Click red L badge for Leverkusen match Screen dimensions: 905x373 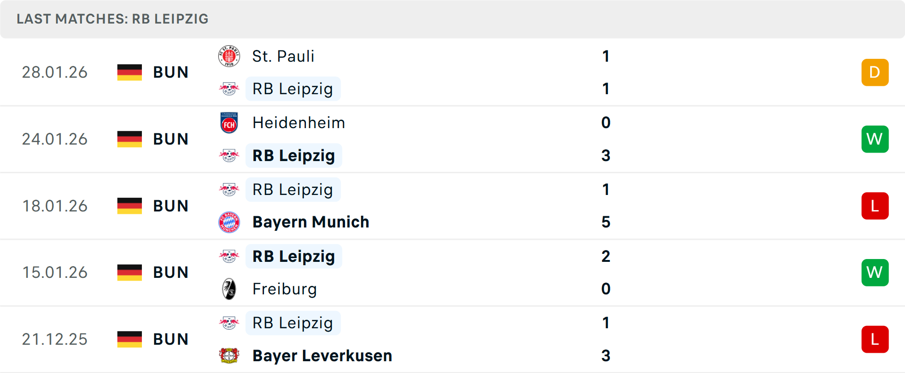click(x=875, y=340)
